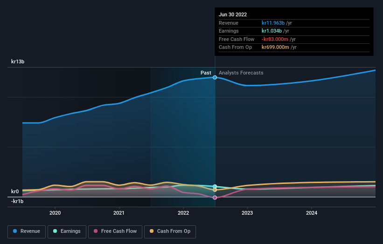Toggle the Revenue legend button
383x244 pixels.
point(27,231)
